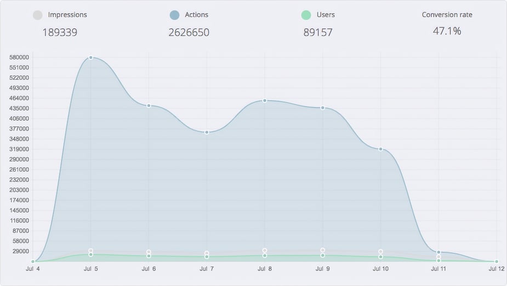Toggle the blue Actions legend circle
The height and width of the screenshot is (286, 507).
[175, 15]
